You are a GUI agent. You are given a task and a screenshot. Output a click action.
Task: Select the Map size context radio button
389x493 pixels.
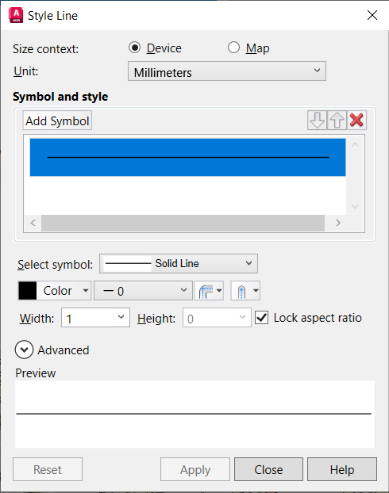point(233,48)
